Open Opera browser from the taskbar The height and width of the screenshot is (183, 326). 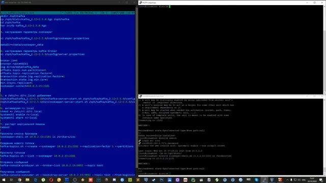click(51, 180)
